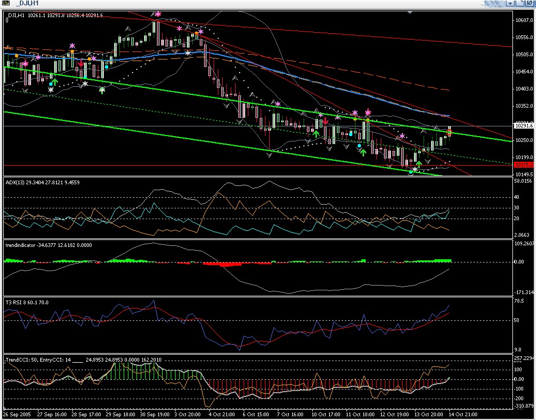Click the 6 Oct 15:00 time label
This screenshot has width=536, height=420.
[256, 415]
